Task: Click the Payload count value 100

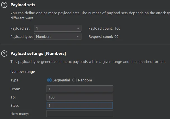Action: 117,28
